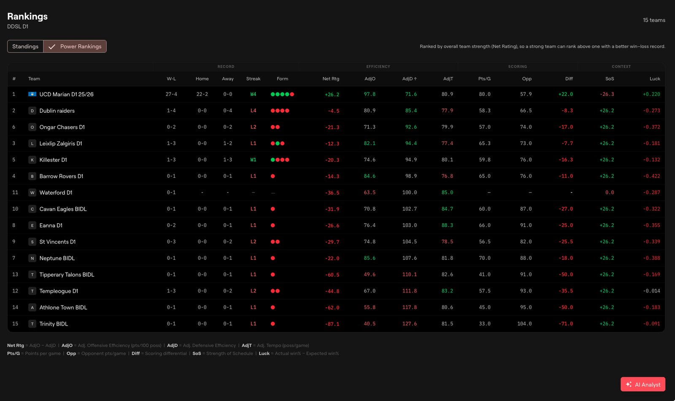
Task: Click the Templeogue D1 team badge
Action: 32,291
